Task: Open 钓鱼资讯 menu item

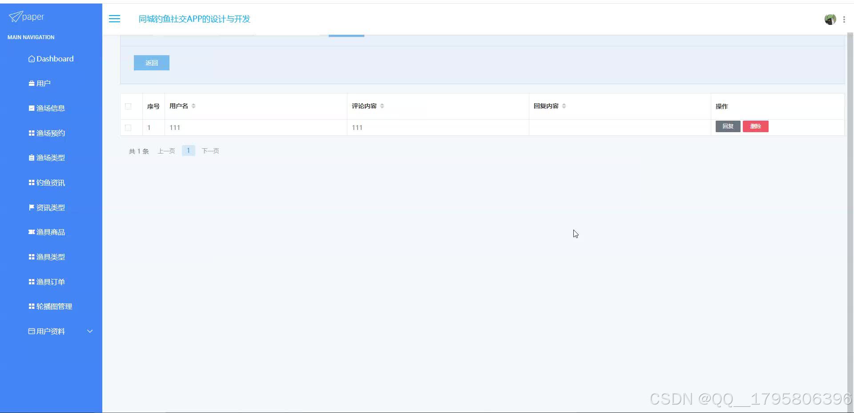Action: click(x=51, y=182)
